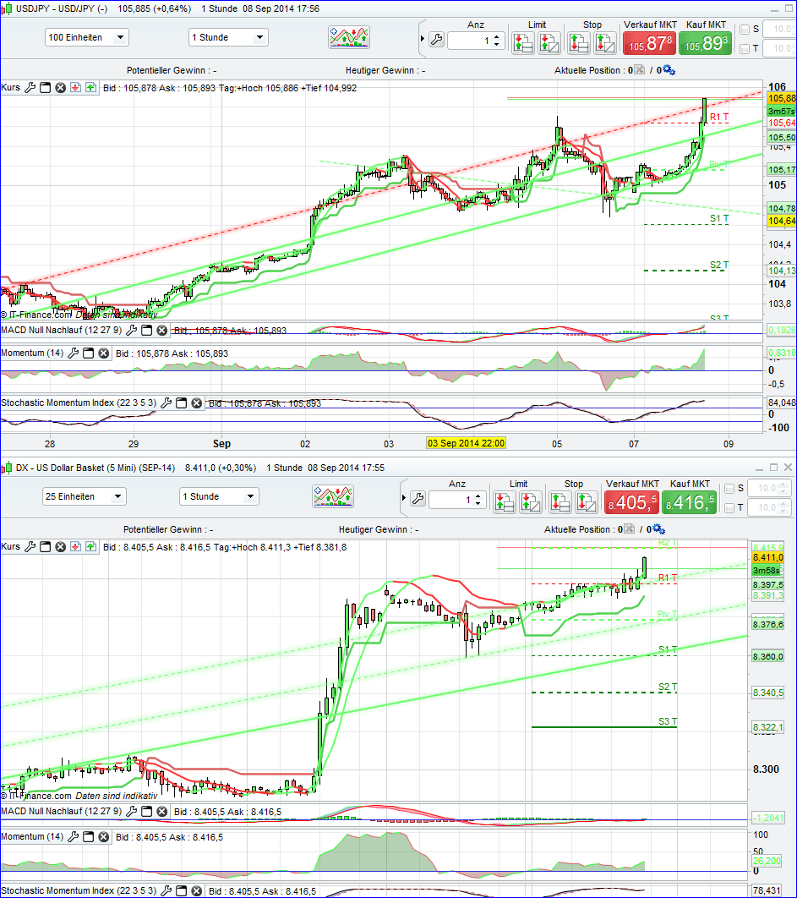Screen dimensions: 797x898
Task: Select the green buy arrow icon beside Kurs
Action: coord(90,87)
